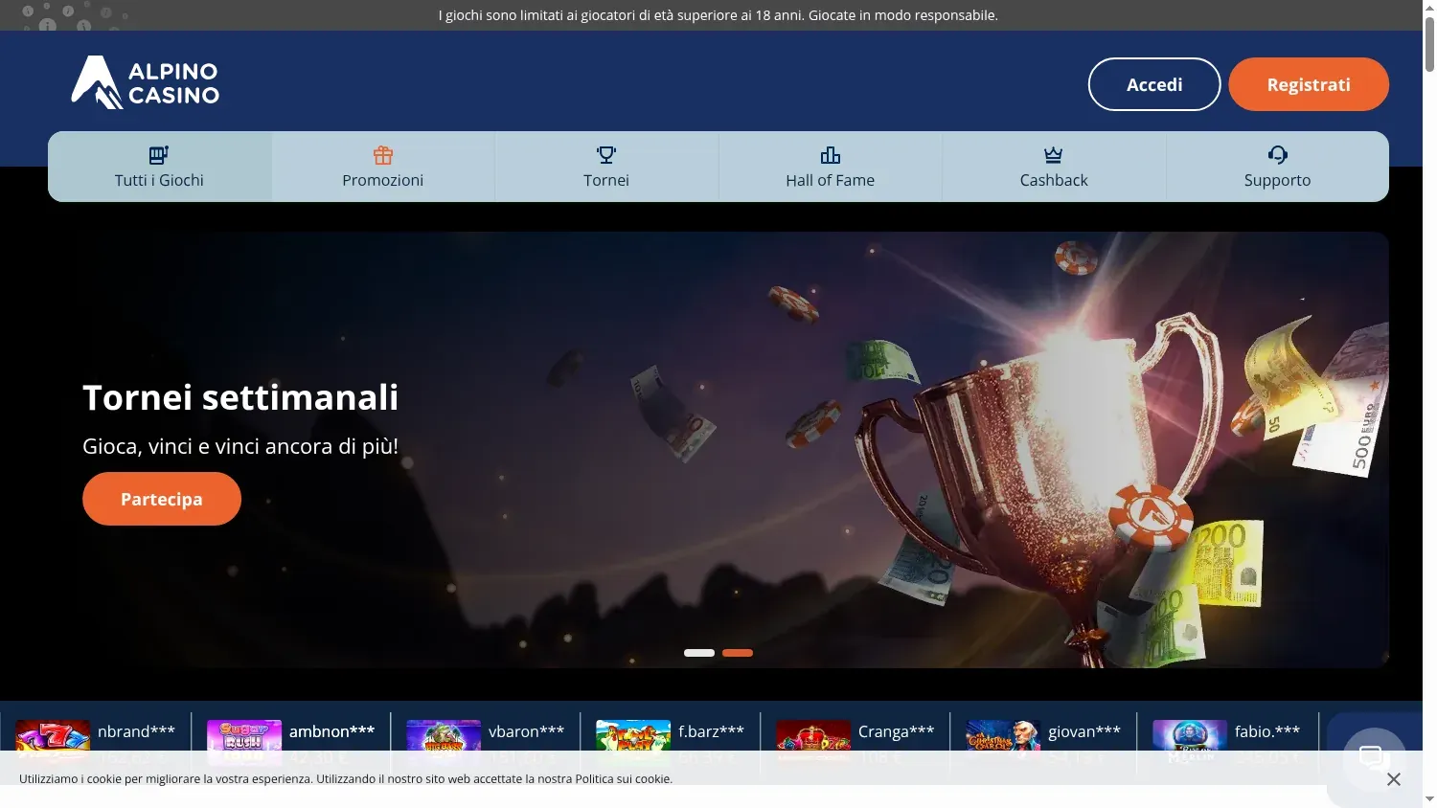The image size is (1437, 808).
Task: Click the Tutti i Giochi games icon
Action: point(159,155)
